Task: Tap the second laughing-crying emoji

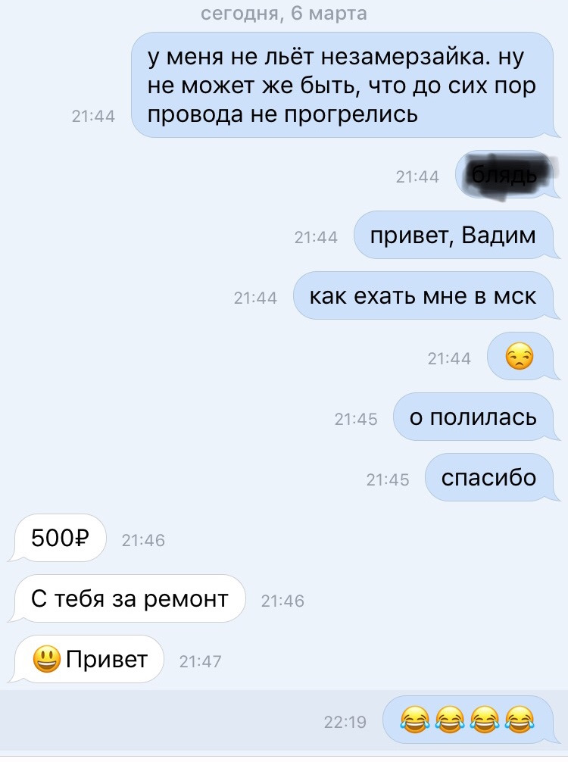Action: click(450, 720)
